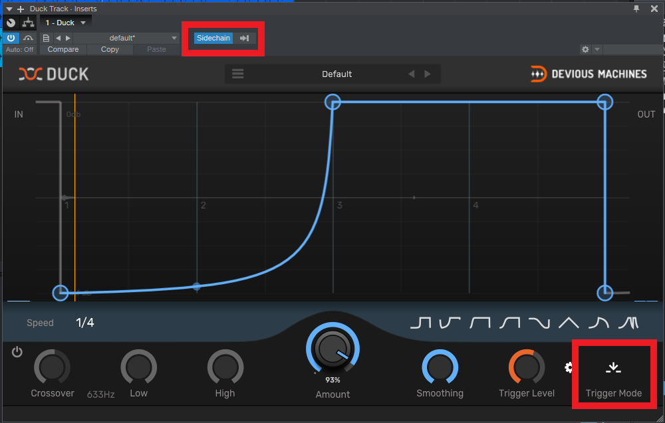Select the bottom-left envelope node
Screen dimensions: 665x423
tap(61, 293)
